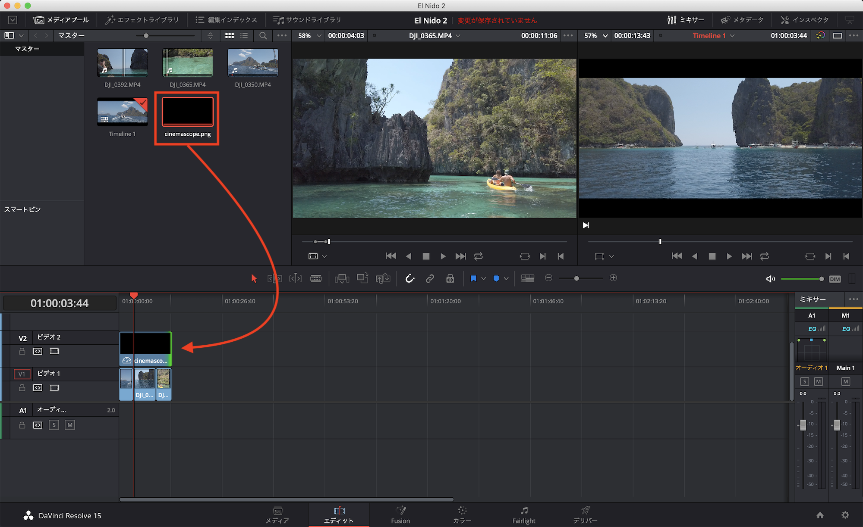Select the trim edit mode tool
863x527 pixels.
[x=274, y=279]
